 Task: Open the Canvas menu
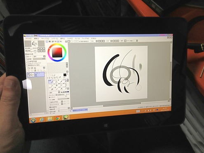[x=45, y=38]
